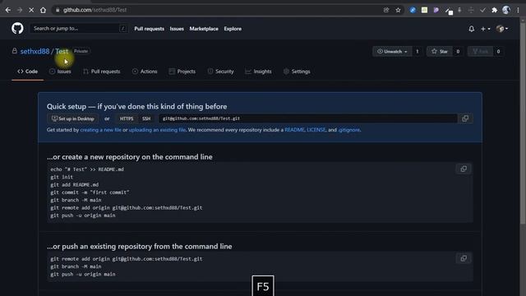This screenshot has height=296, width=526.
Task: Click the browser address bar URL
Action: (95, 10)
